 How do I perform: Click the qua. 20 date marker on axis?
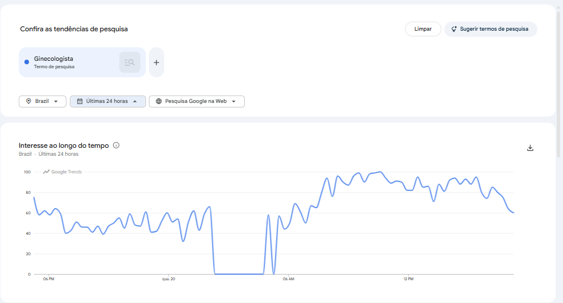coord(168,279)
